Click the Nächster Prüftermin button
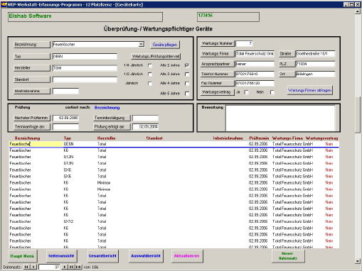 [31, 118]
